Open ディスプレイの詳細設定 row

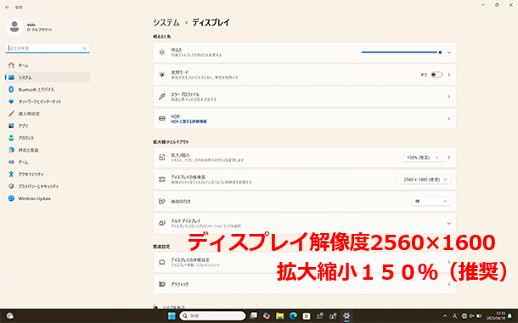pyautogui.click(x=305, y=262)
